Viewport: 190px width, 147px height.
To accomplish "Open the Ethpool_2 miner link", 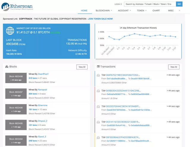I will [x=43, y=121].
